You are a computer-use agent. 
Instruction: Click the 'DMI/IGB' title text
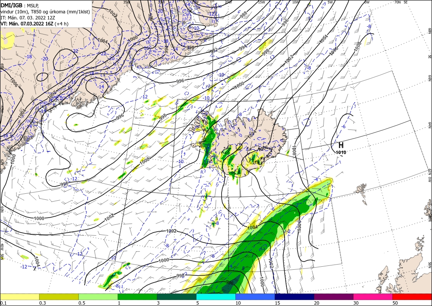tap(12, 5)
